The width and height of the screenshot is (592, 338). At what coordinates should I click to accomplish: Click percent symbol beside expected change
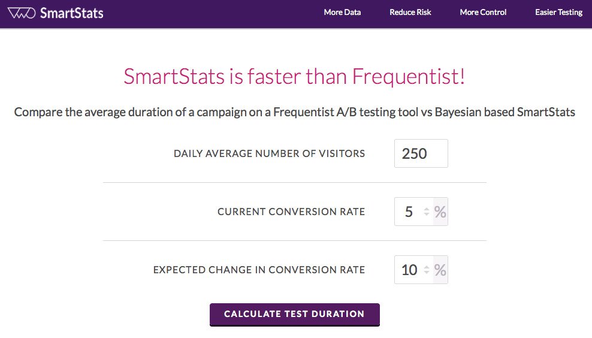440,270
